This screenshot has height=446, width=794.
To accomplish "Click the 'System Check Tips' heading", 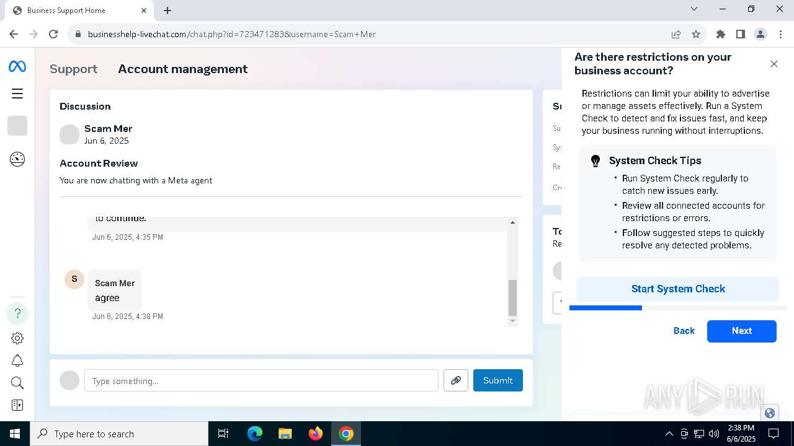I will click(655, 160).
